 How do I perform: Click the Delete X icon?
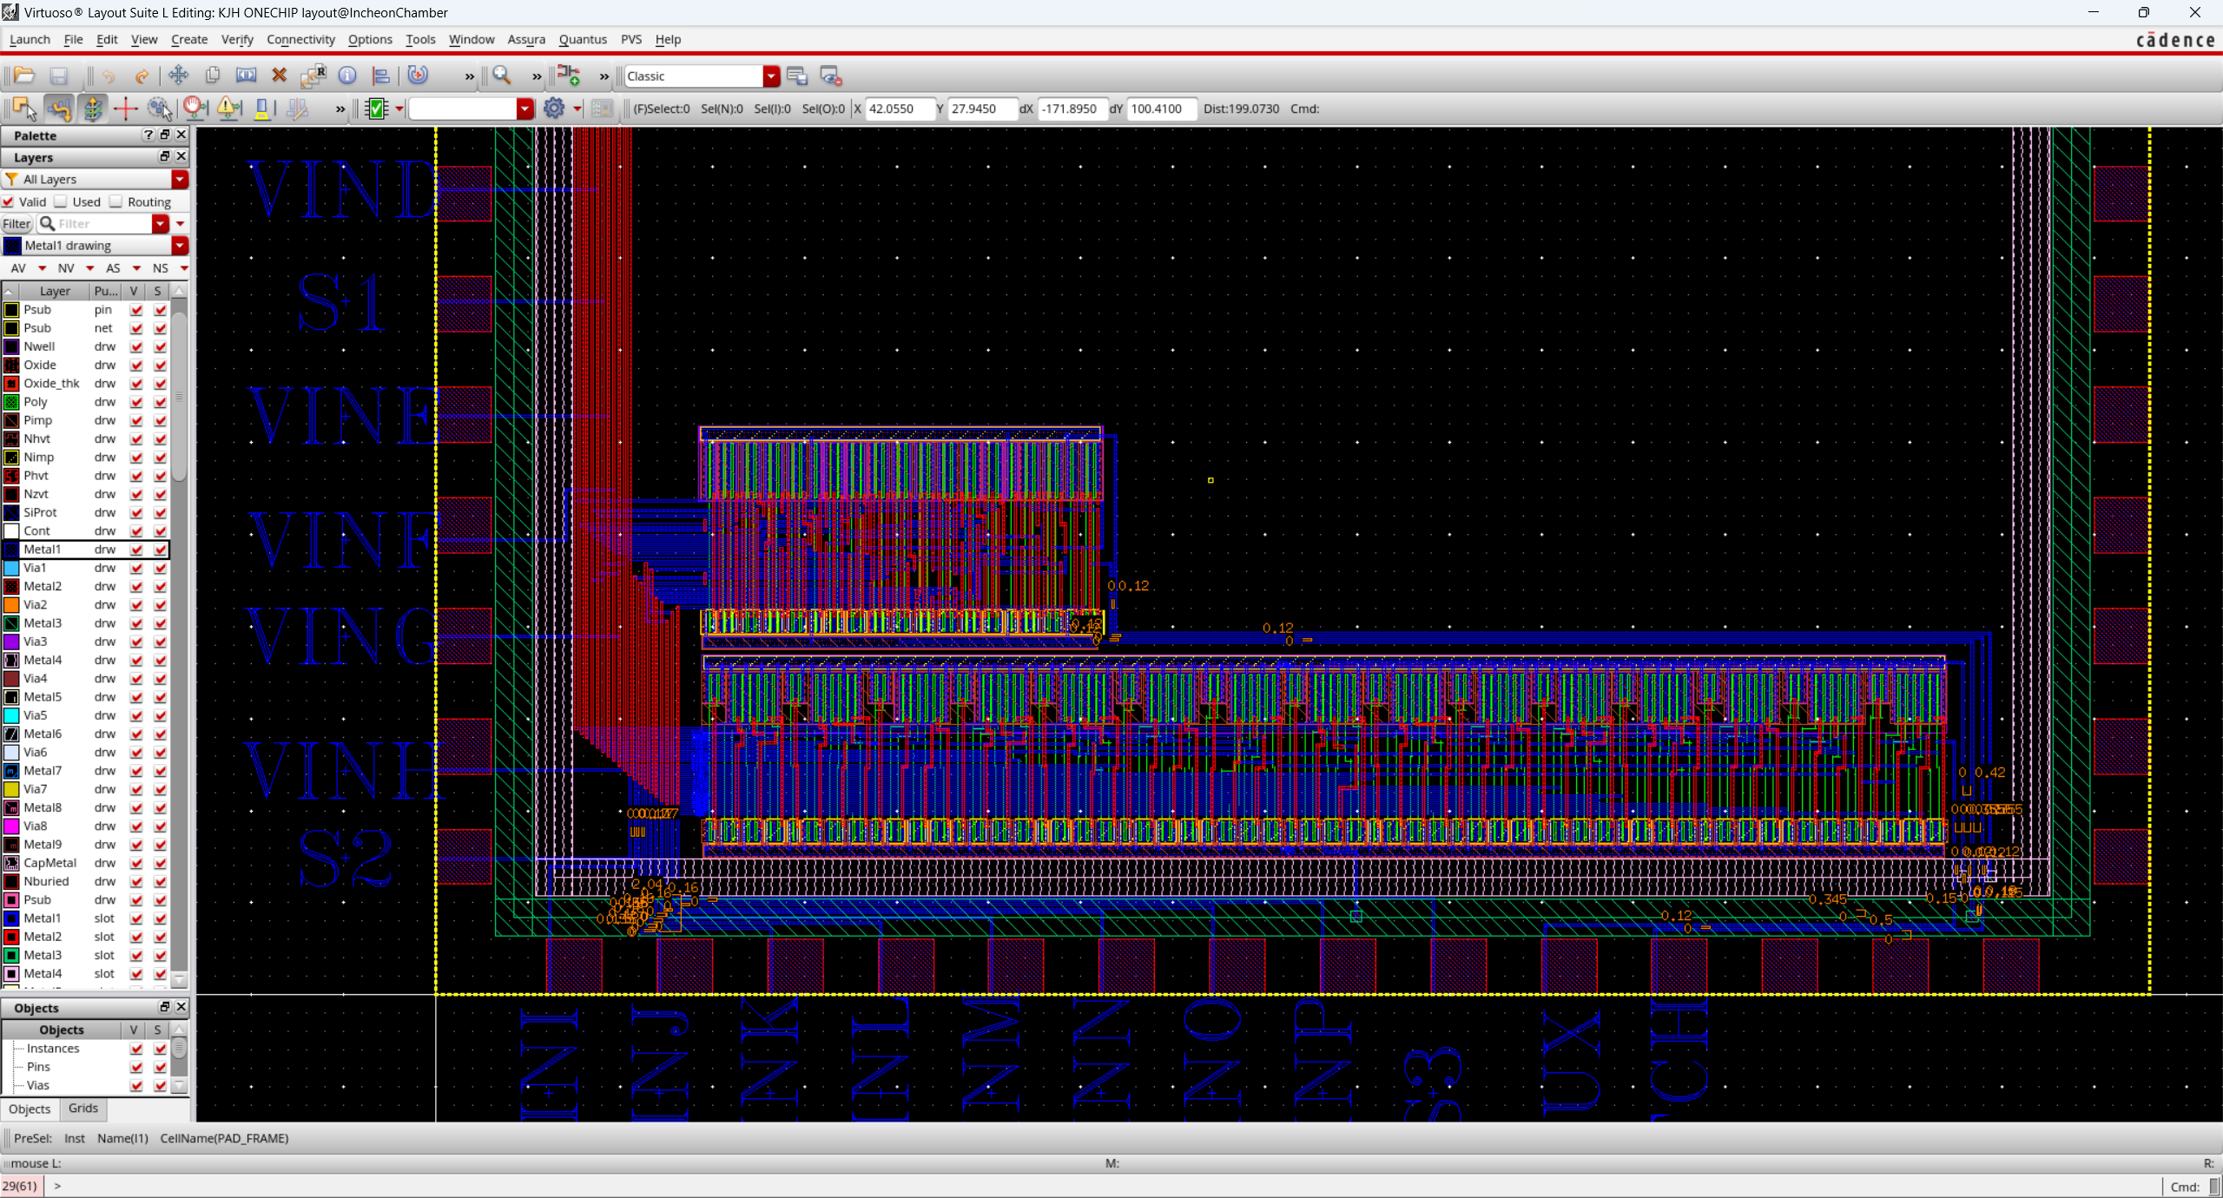click(279, 76)
